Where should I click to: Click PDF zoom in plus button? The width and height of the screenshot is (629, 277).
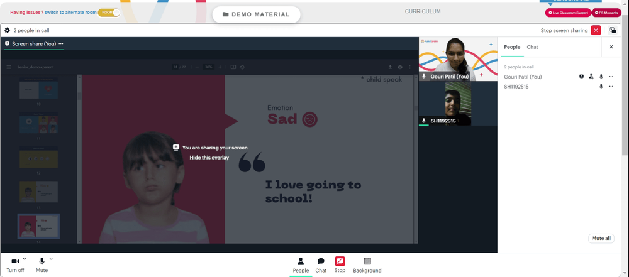[220, 67]
